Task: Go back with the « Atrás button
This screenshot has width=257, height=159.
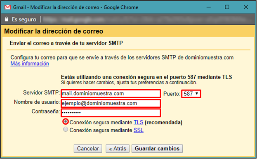Action: 118,149
